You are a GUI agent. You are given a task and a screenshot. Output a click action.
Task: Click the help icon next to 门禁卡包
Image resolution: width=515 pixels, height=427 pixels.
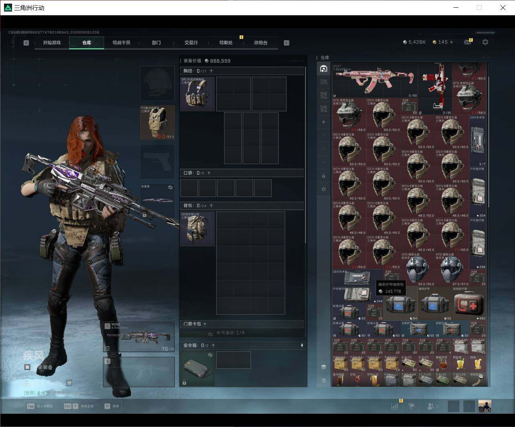[205, 324]
